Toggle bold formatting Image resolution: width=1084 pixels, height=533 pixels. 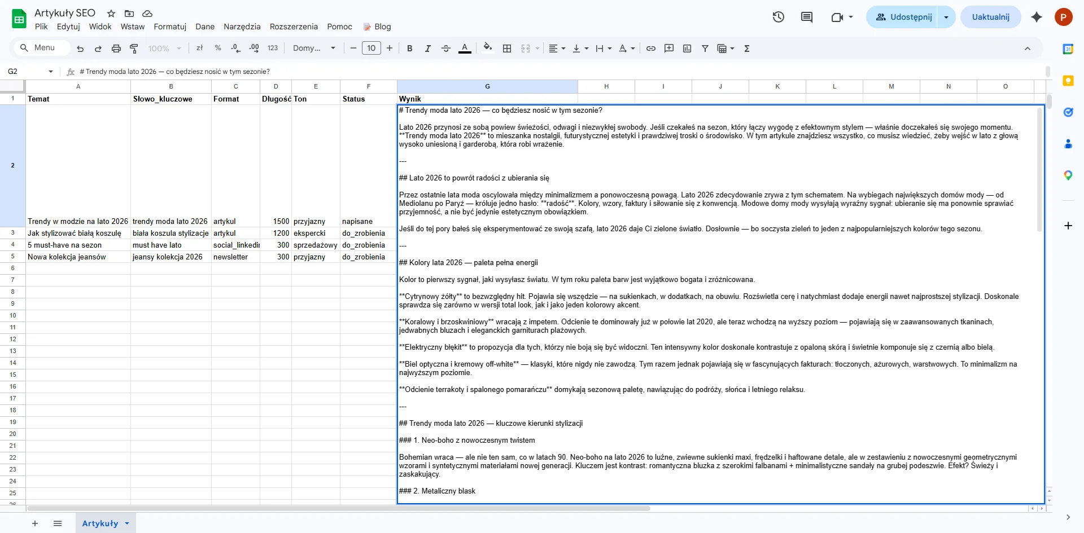[410, 49]
